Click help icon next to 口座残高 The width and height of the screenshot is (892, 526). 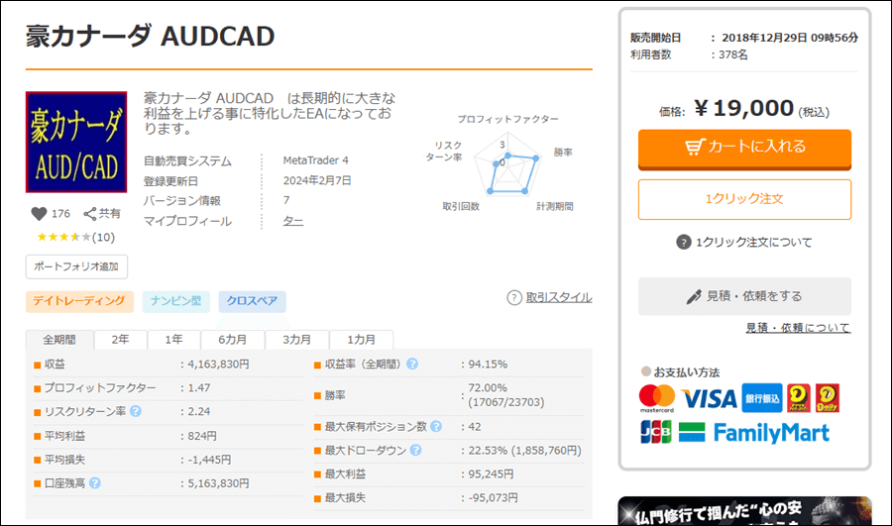[x=95, y=482]
